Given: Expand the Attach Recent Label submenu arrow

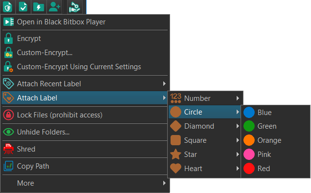Looking at the screenshot, I should pos(164,83).
